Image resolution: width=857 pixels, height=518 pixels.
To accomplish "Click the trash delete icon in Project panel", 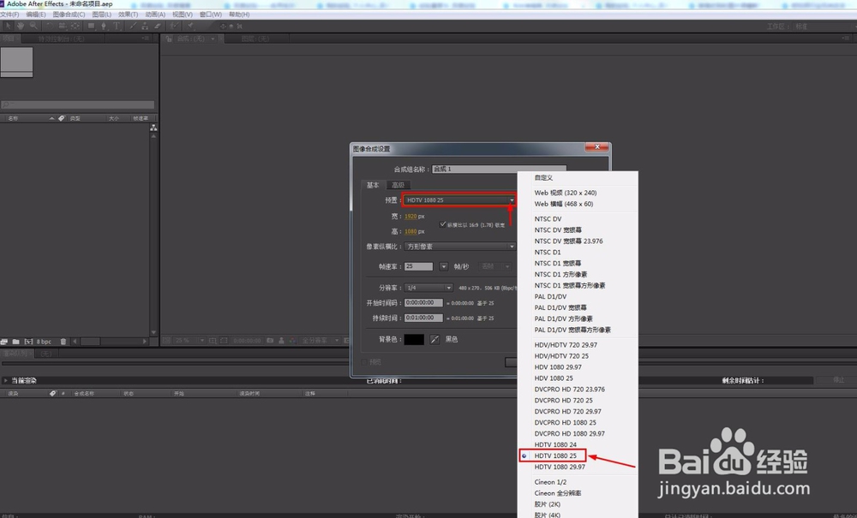I will coord(63,342).
